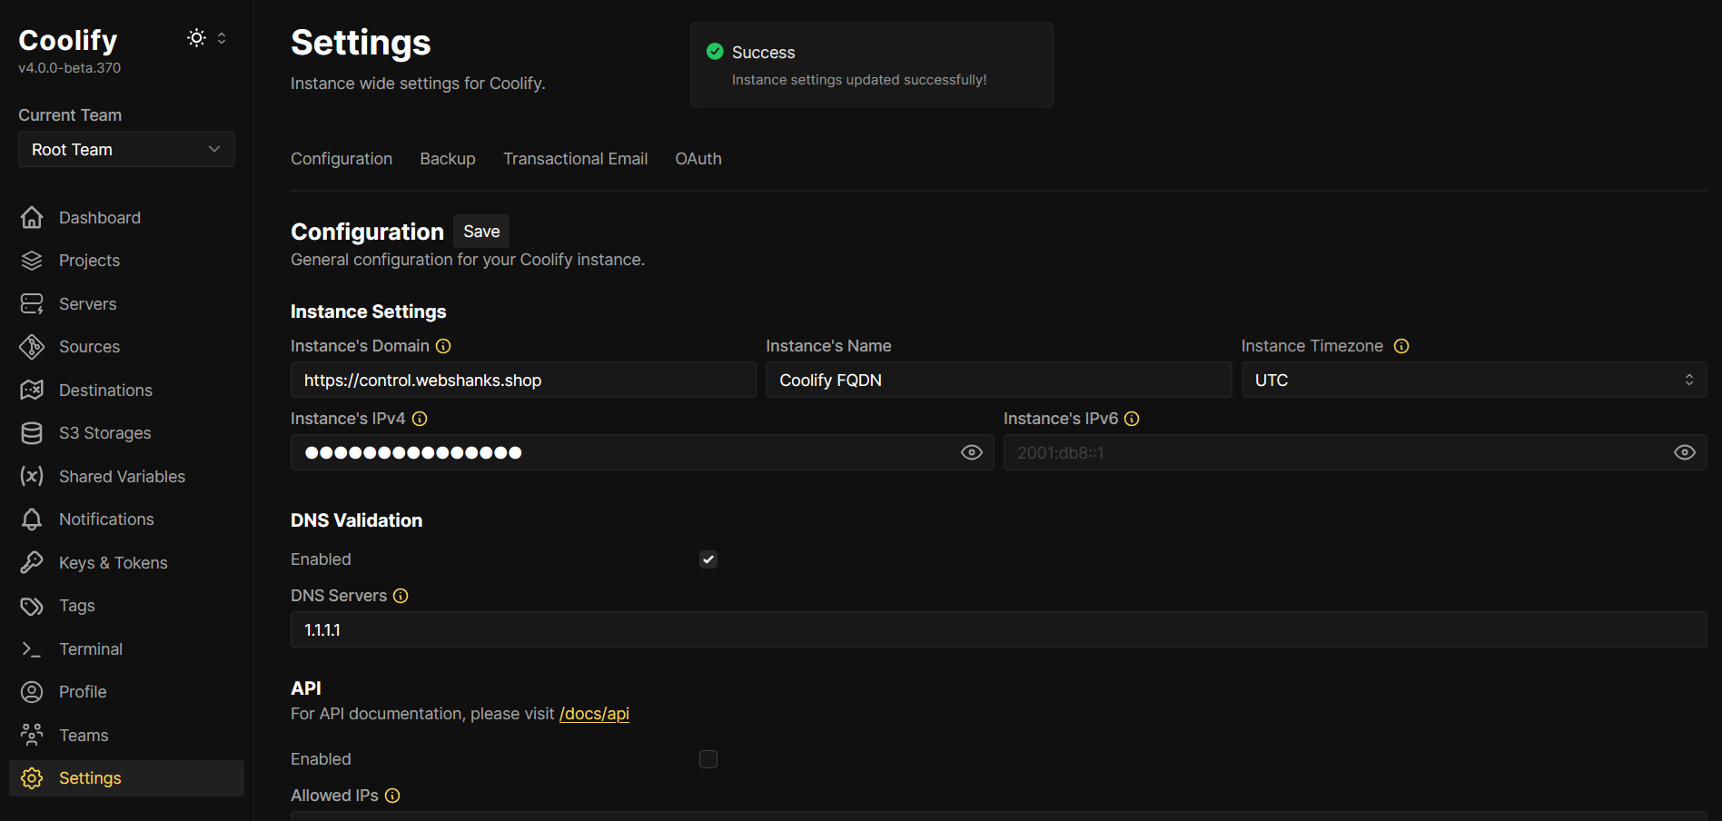The height and width of the screenshot is (821, 1722).
Task: Dismiss the Success notification toast
Action: tap(872, 65)
